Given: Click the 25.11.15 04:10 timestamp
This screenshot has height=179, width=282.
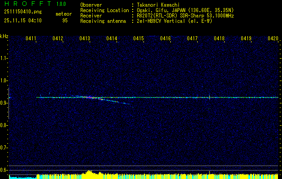Looking at the screenshot, I should 22,20.
